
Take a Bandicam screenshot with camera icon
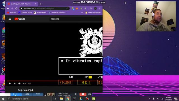(89, 94)
